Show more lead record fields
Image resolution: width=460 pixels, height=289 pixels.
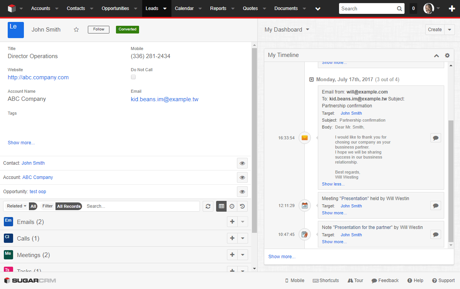[x=21, y=143]
